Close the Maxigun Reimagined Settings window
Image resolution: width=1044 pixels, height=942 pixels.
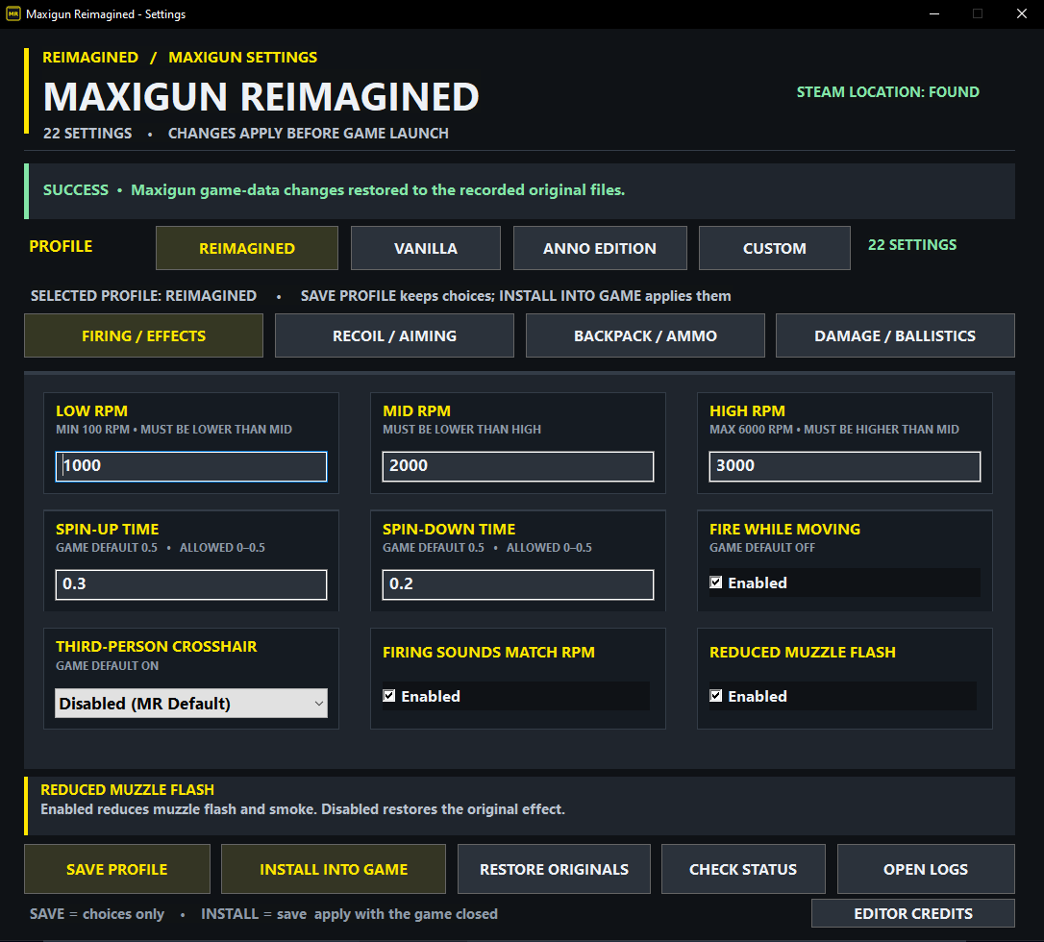pos(1021,14)
